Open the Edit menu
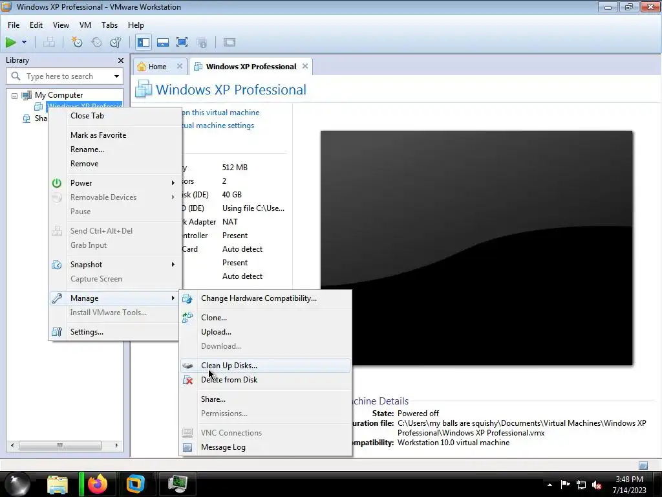This screenshot has width=662, height=497. [36, 25]
